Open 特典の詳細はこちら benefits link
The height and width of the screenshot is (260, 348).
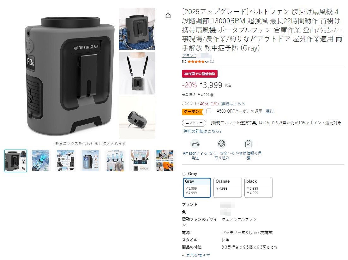click(x=202, y=131)
